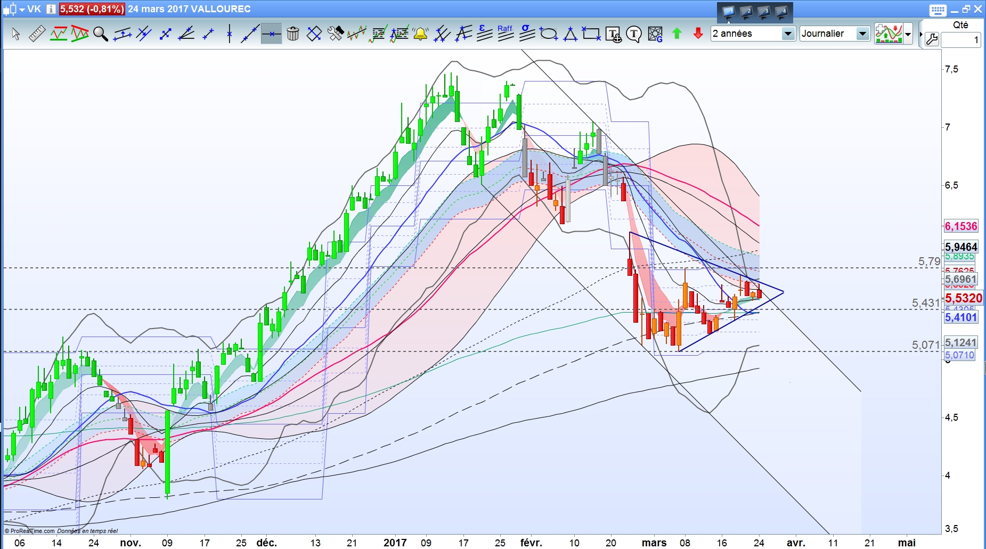
Task: Select the segment line tool
Action: tap(165, 34)
